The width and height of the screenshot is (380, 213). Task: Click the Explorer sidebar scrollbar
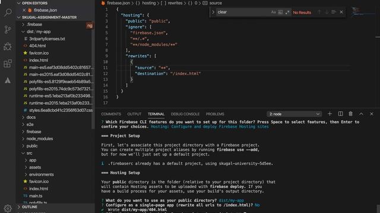click(93, 75)
